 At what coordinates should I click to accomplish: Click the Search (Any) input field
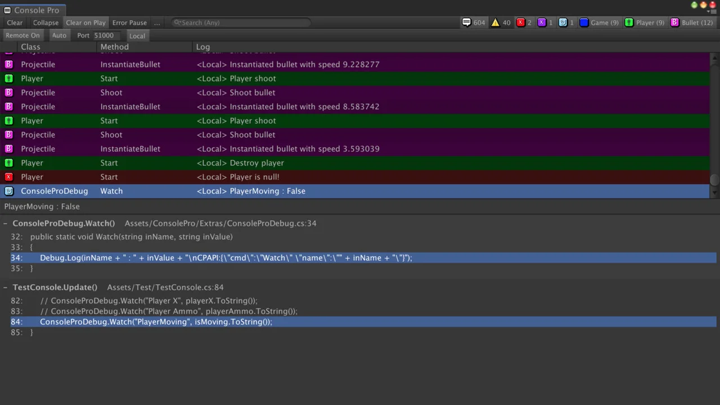click(x=242, y=22)
